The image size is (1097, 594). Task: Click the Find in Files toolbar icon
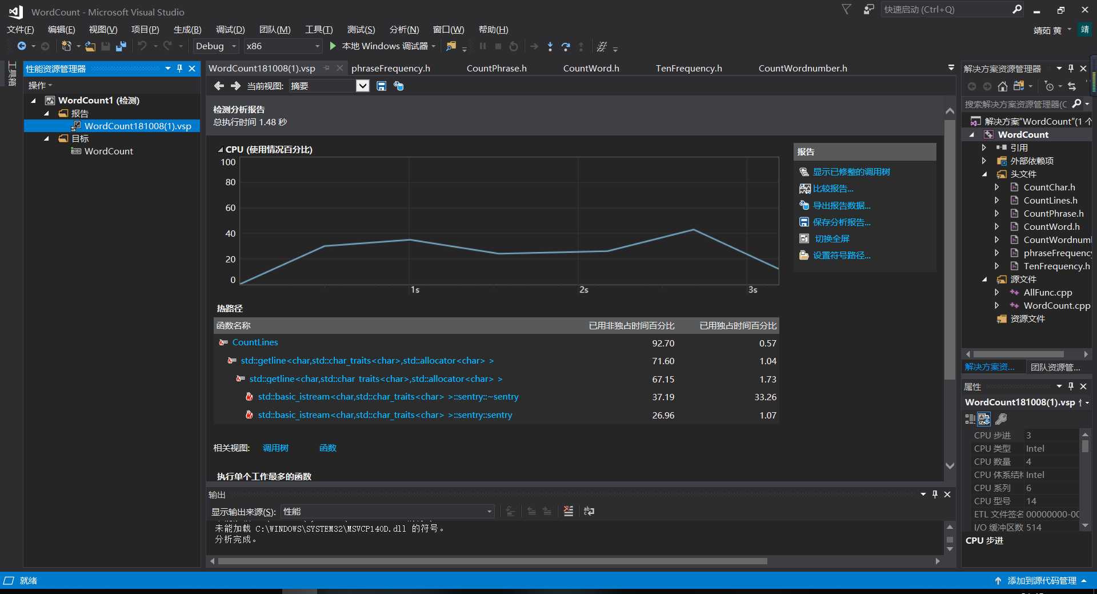point(451,46)
